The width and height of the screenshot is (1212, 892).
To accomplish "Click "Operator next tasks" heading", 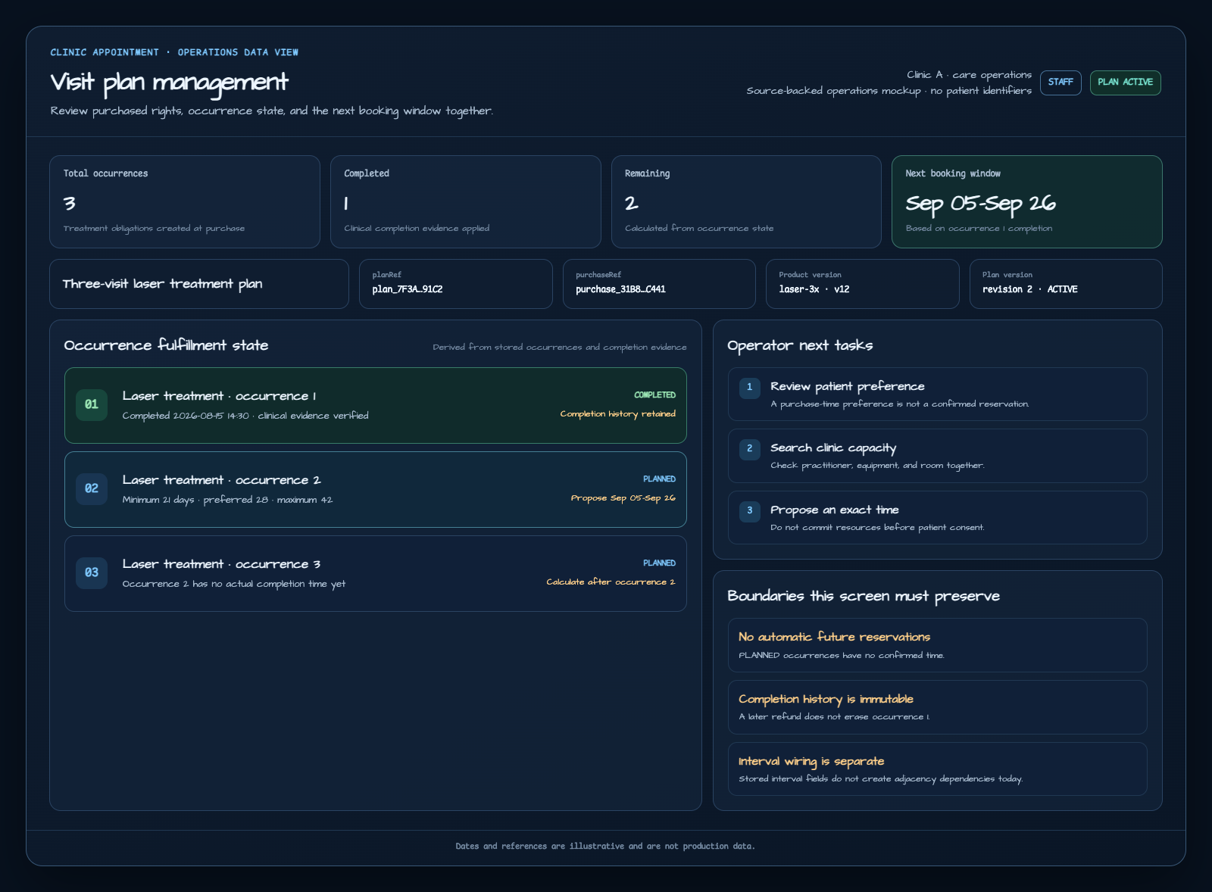I will click(x=800, y=345).
